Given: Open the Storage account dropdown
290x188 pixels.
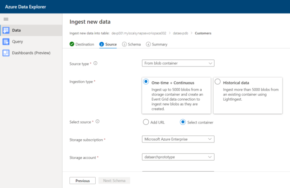Looking at the screenshot, I should [x=178, y=157].
